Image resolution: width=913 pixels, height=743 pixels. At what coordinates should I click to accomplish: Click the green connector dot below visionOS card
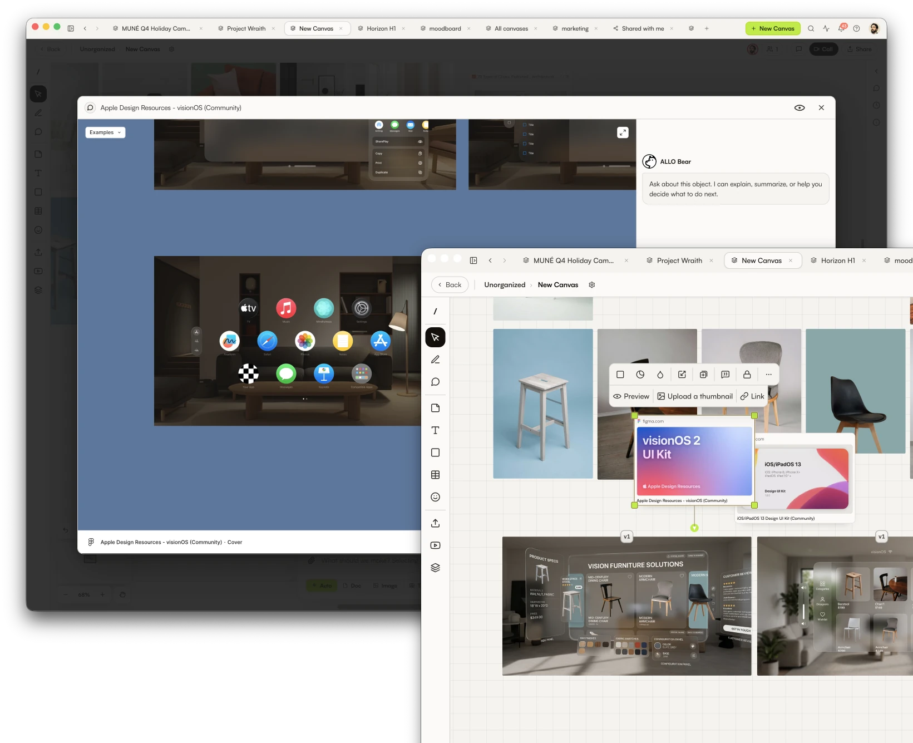(694, 528)
